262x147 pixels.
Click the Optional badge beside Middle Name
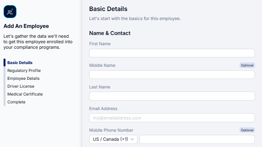(247, 65)
